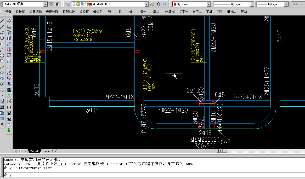Open the 板筋编辑 menu

click(35, 12)
